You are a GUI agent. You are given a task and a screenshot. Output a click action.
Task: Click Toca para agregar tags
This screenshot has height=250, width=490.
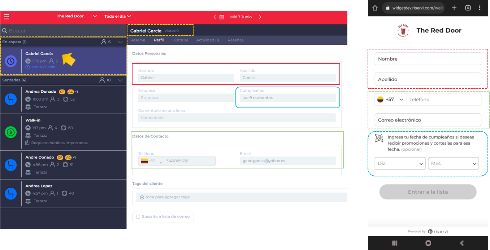(242, 197)
